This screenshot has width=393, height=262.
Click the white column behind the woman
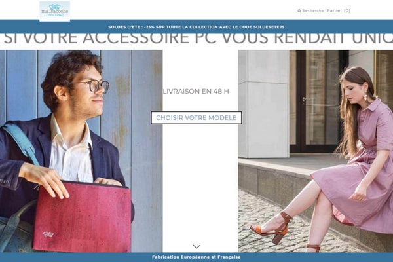[264, 103]
